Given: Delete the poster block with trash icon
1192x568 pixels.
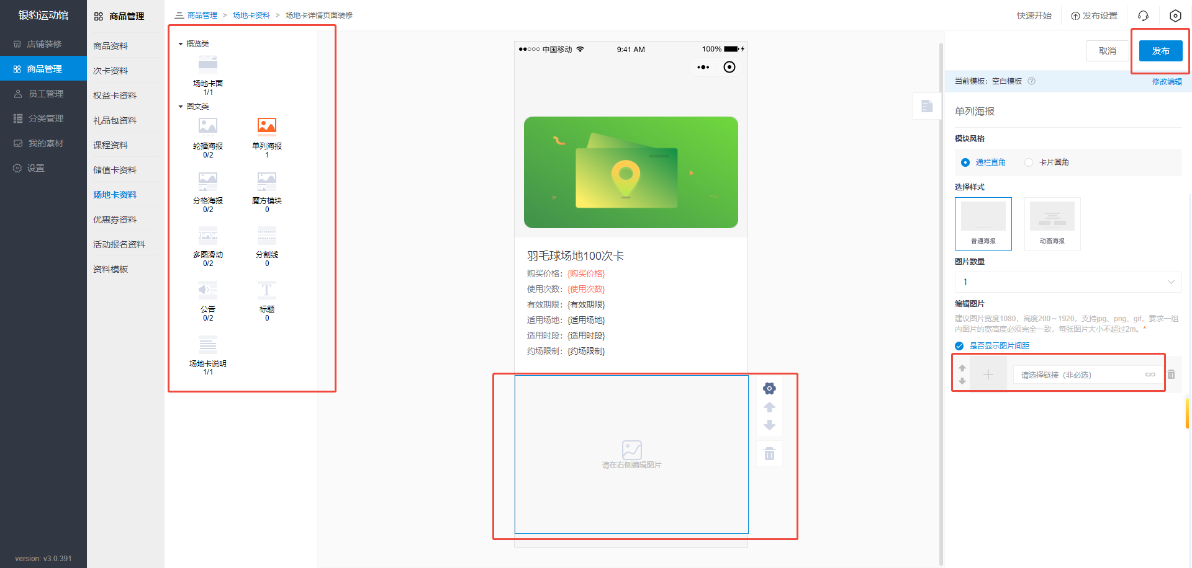Looking at the screenshot, I should [x=769, y=454].
